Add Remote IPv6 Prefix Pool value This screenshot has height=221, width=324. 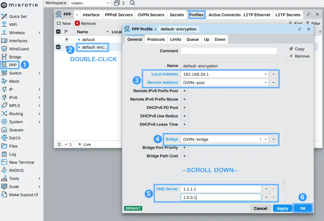(x=184, y=91)
